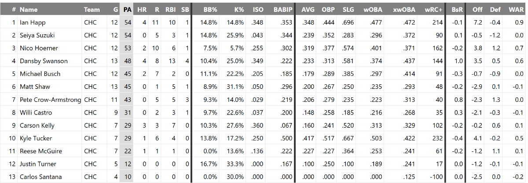Open Seiya Suzuki's player link
This screenshot has height=183, width=528.
coord(38,35)
